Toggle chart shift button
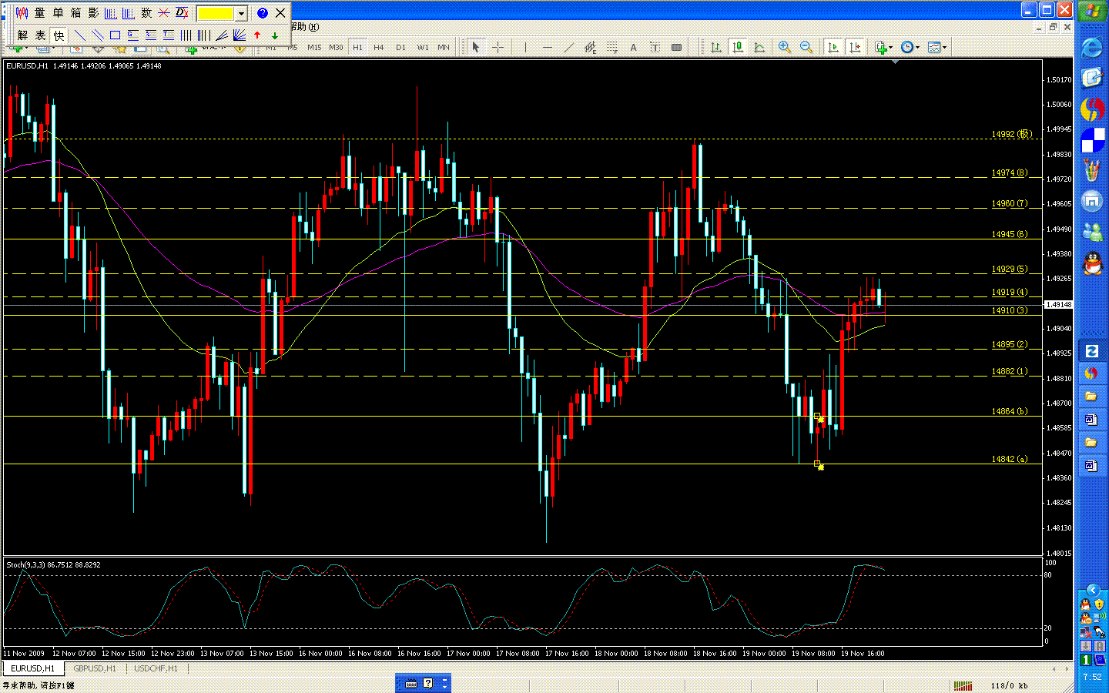1109x693 pixels. (x=854, y=48)
